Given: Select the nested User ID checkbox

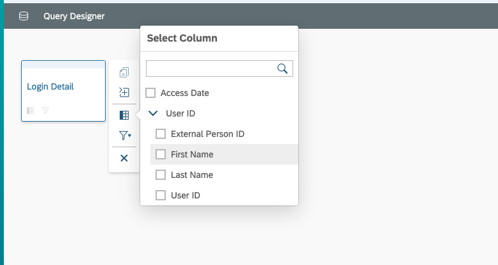Looking at the screenshot, I should pos(161,195).
